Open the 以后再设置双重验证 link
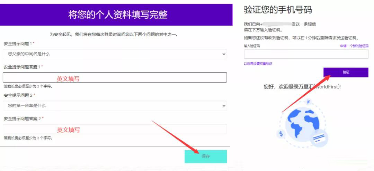The width and height of the screenshot is (374, 171). point(258,64)
